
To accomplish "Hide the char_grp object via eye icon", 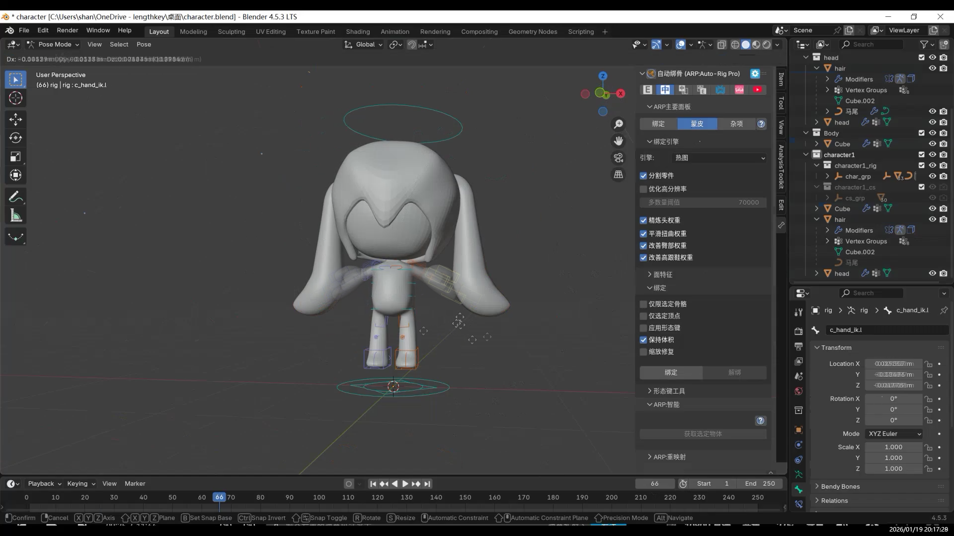I will 932,176.
